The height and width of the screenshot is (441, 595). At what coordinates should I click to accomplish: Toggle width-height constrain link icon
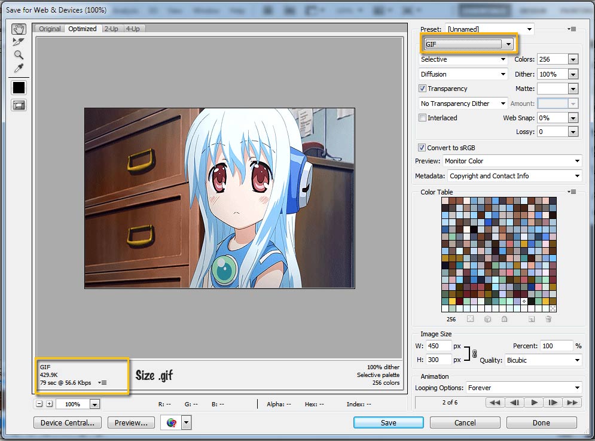click(474, 354)
